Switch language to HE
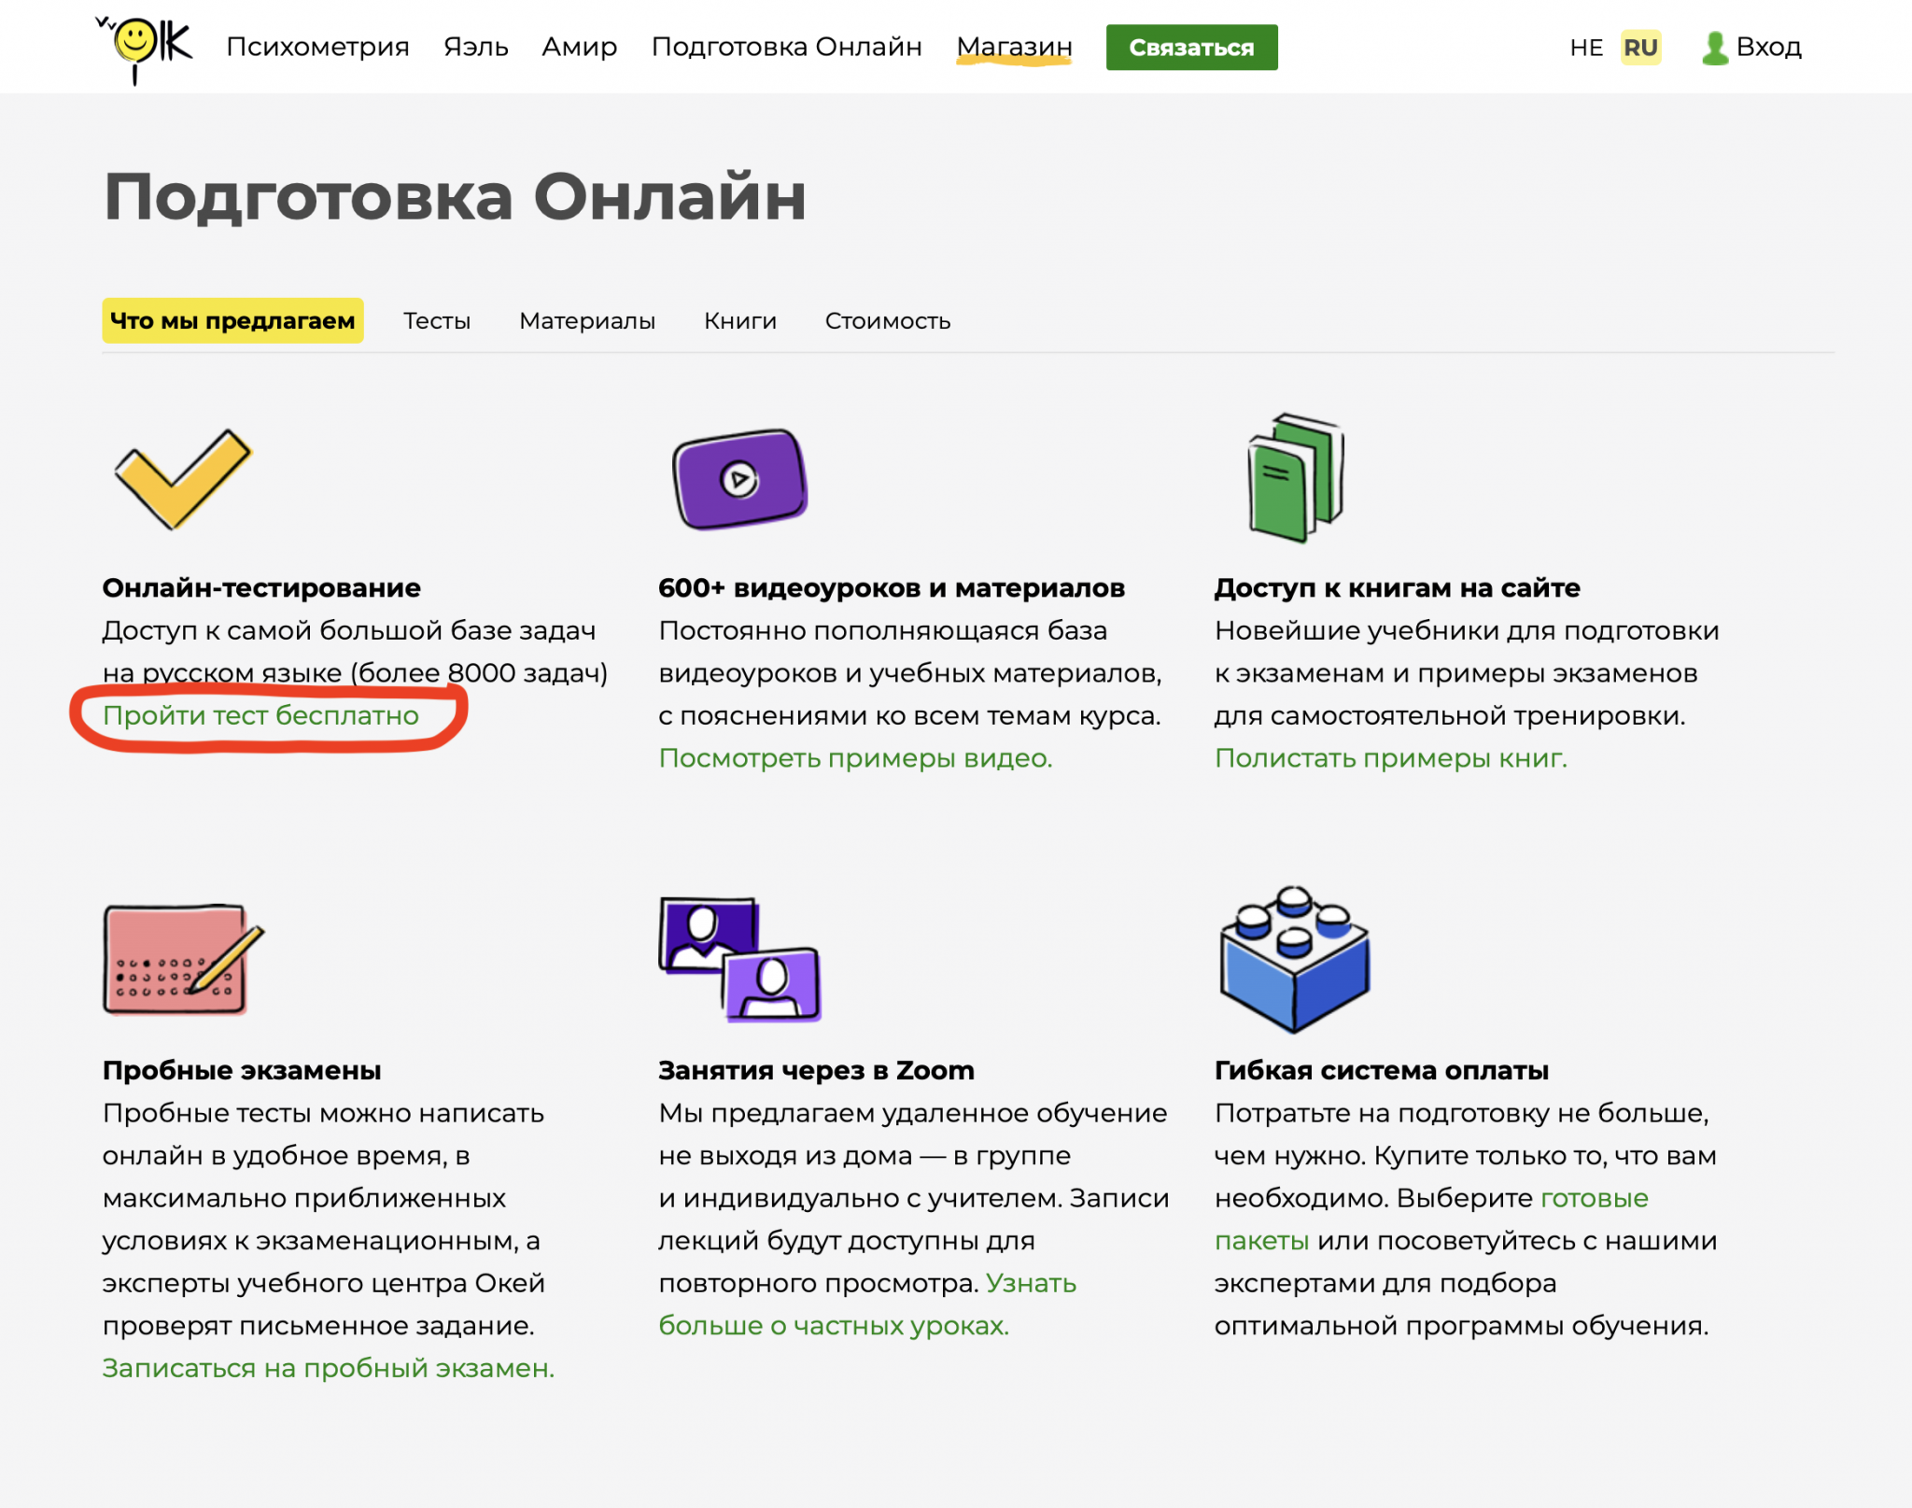This screenshot has height=1508, width=1912. [1586, 48]
